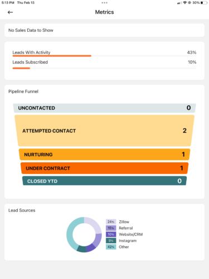Tap the Pipeline Funnel heading
209x279 pixels.
coord(23,92)
